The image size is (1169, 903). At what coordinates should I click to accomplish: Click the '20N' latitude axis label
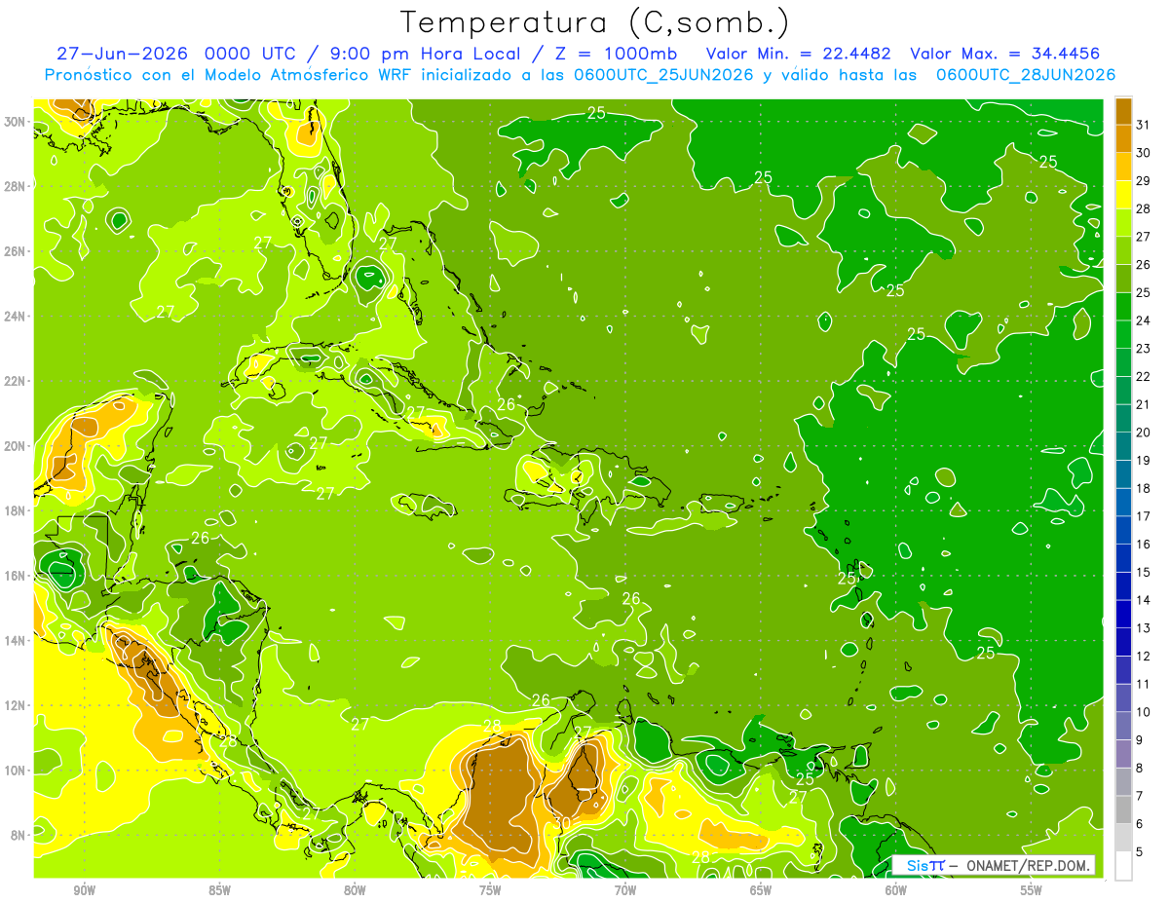tap(15, 446)
